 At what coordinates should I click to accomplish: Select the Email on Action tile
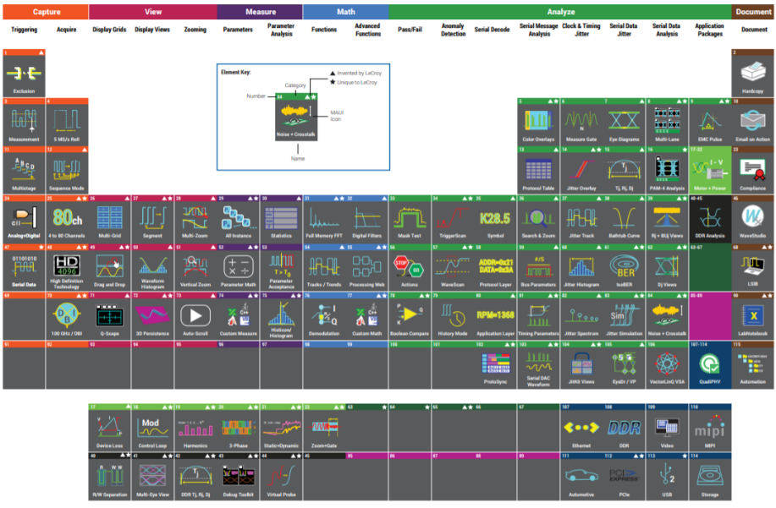752,122
